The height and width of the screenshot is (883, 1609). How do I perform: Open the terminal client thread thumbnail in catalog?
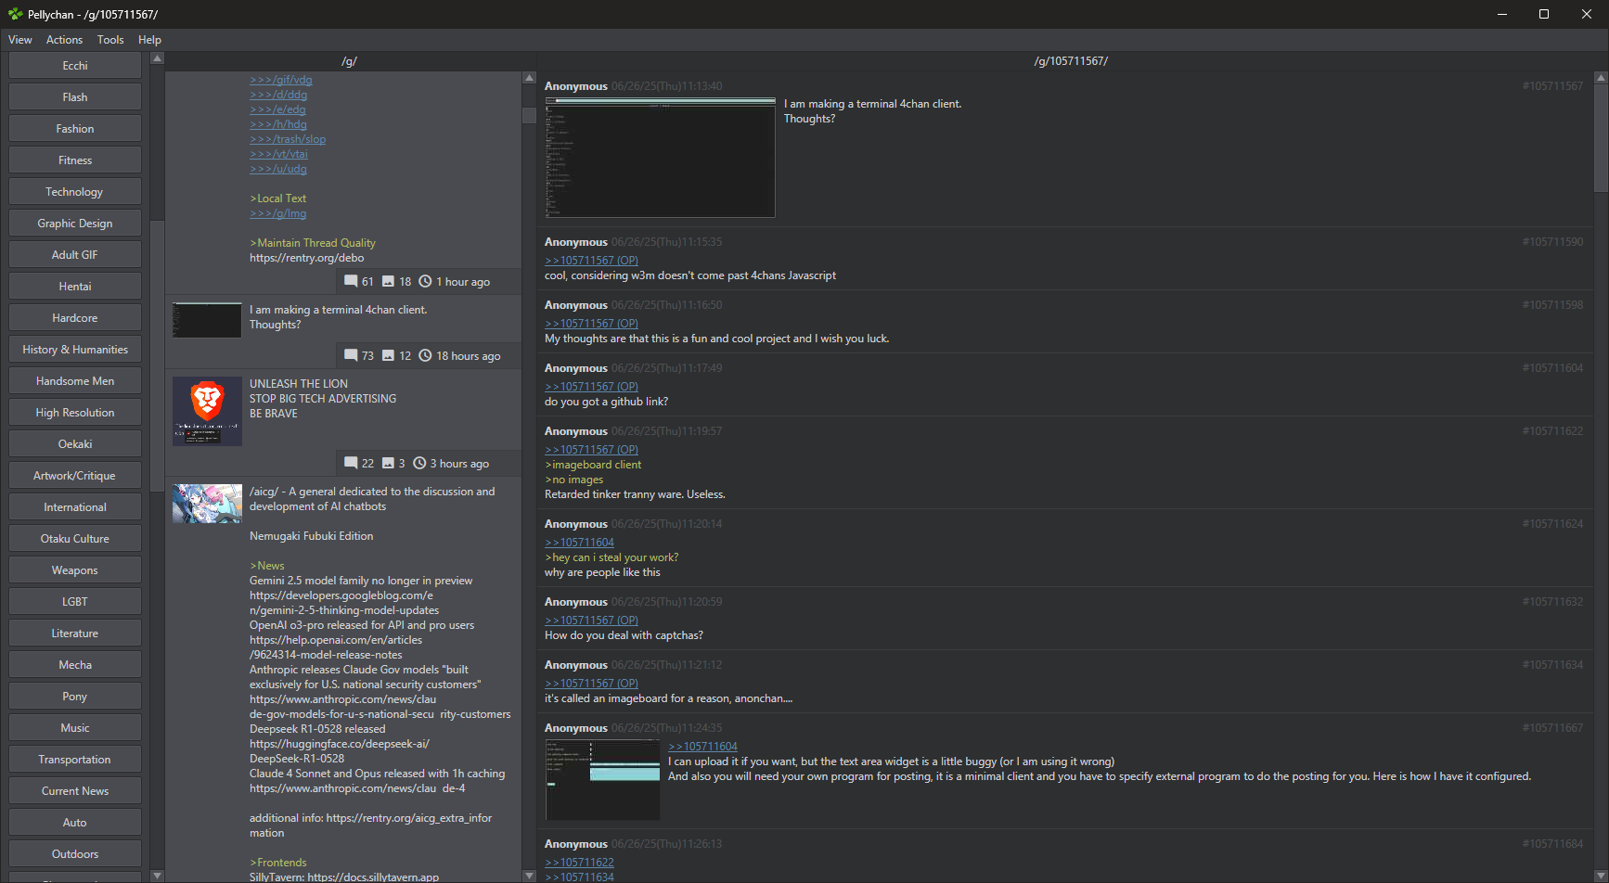pos(207,320)
